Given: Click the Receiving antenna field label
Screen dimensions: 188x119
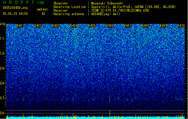Looking at the screenshot, I should 69,14.
